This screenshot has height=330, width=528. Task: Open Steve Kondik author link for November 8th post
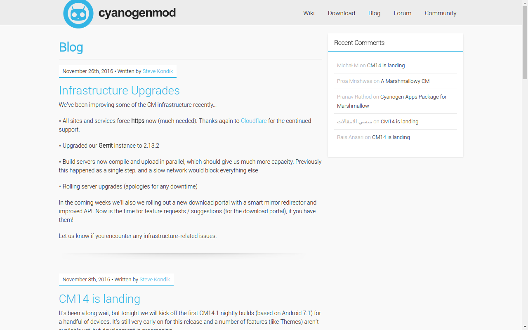[155, 280]
